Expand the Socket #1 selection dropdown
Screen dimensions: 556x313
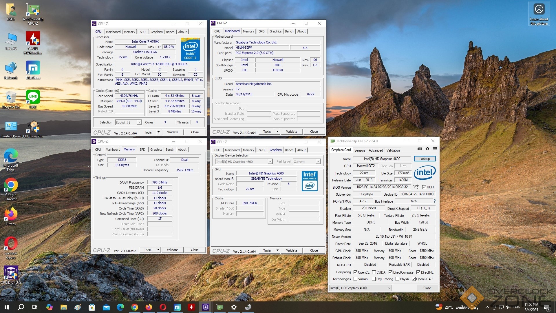[139, 123]
